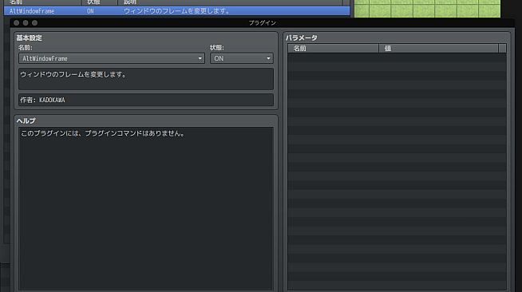Click the plugin description text box

(146, 79)
